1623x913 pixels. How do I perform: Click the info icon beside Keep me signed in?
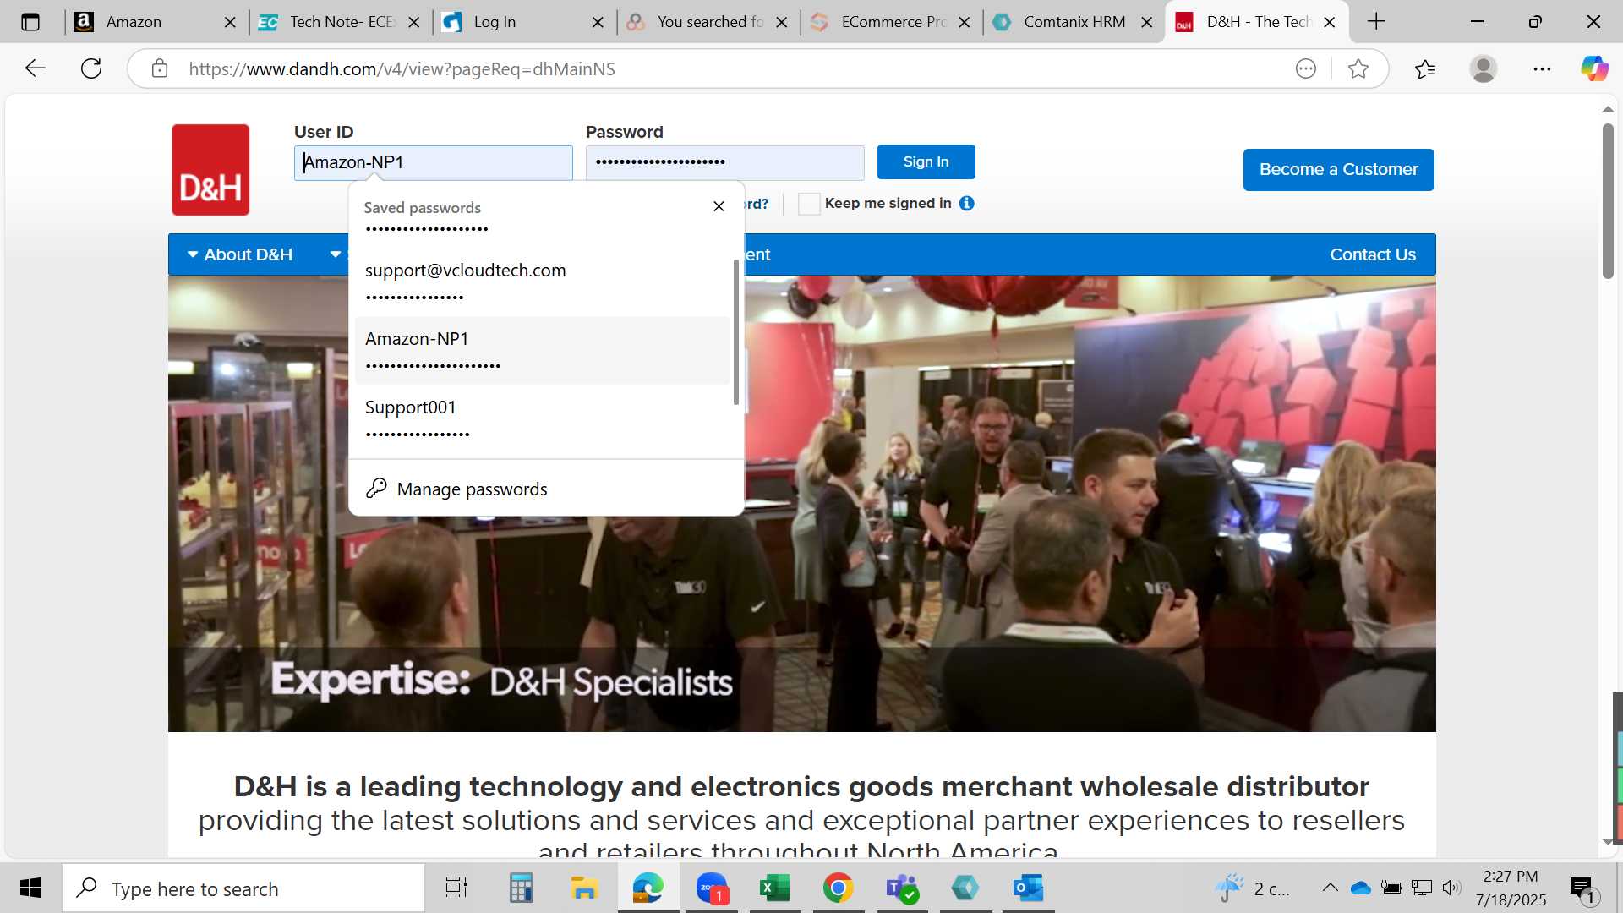pyautogui.click(x=967, y=203)
